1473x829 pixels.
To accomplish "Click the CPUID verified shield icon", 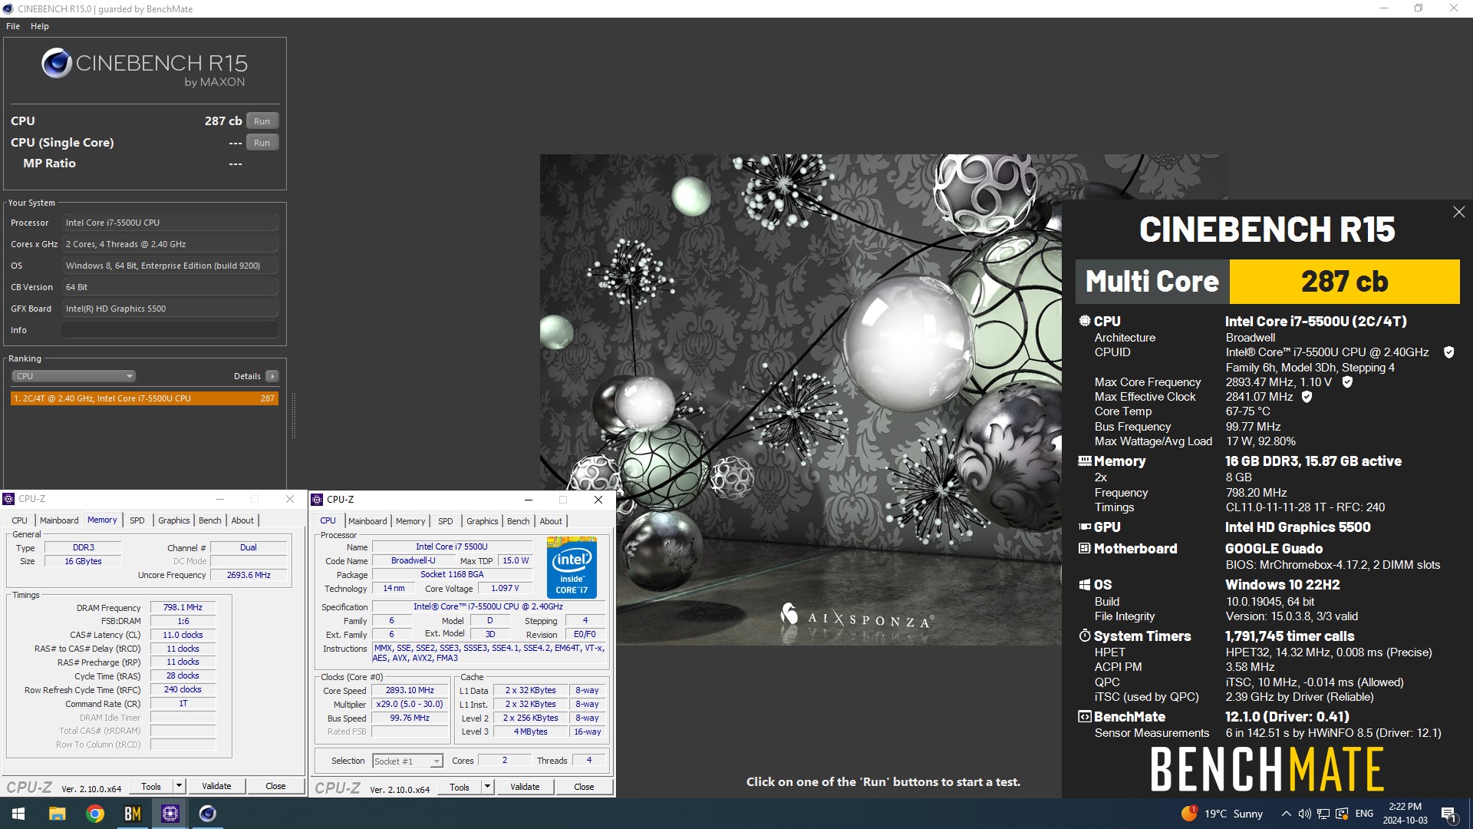I will pos(1448,352).
